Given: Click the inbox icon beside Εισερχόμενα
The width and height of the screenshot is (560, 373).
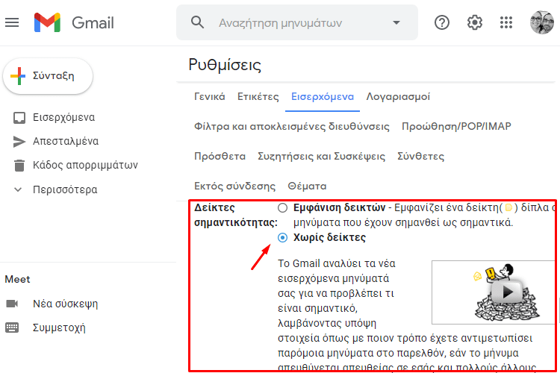Looking at the screenshot, I should tap(19, 118).
